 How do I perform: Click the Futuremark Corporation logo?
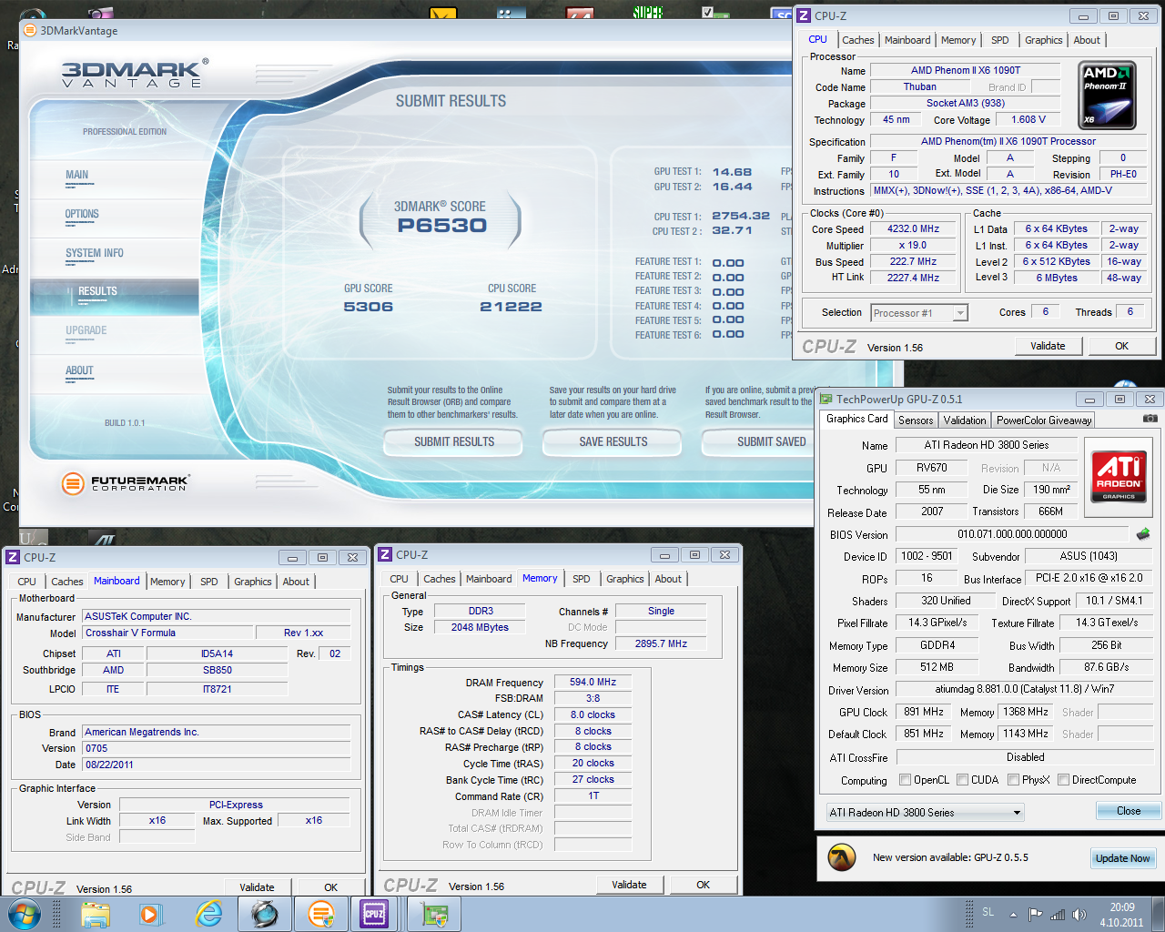click(125, 483)
